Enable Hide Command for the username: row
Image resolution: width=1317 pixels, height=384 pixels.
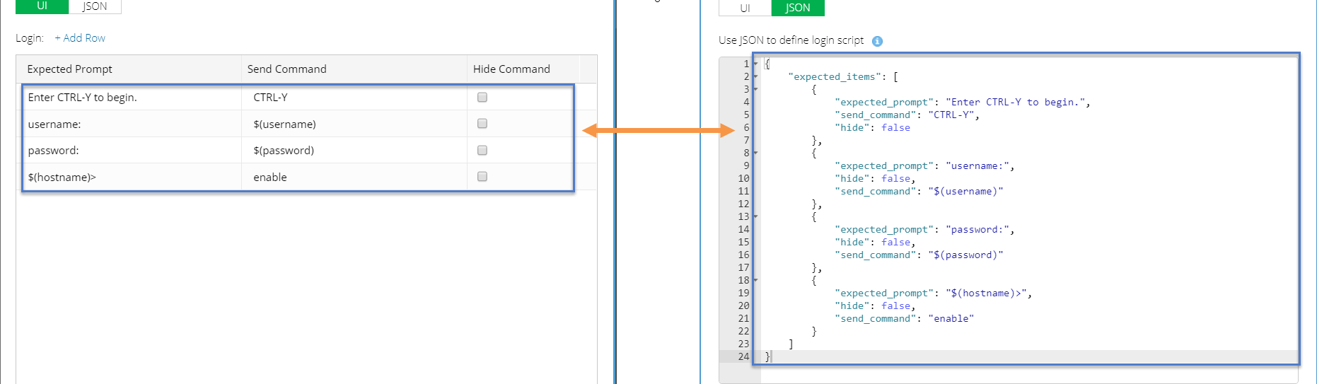click(482, 124)
